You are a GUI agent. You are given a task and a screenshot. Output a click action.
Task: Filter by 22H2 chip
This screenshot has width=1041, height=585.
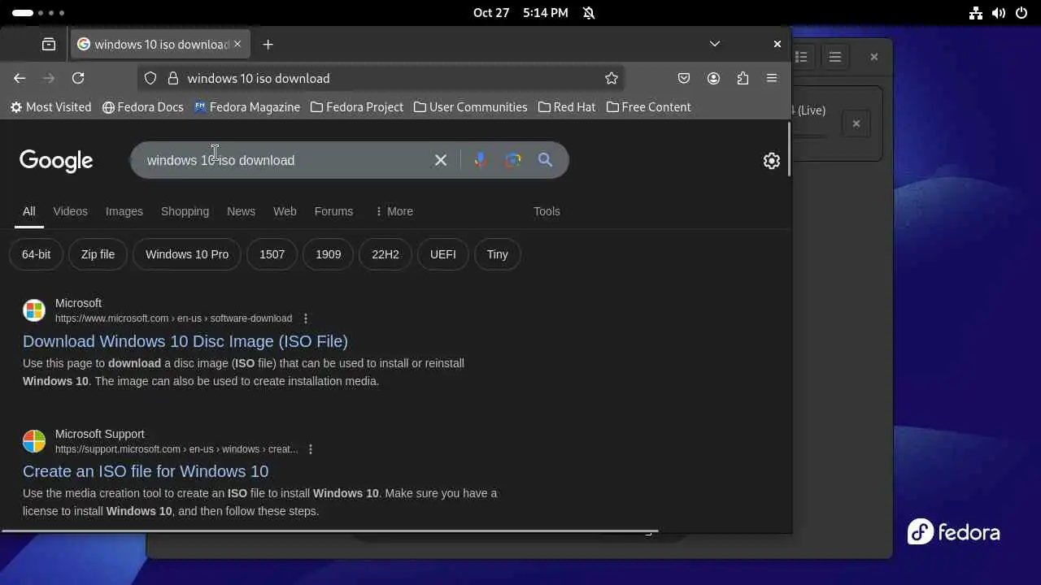(x=385, y=254)
